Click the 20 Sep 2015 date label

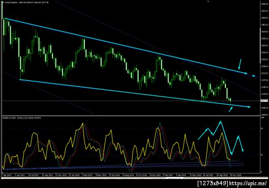click(222, 175)
